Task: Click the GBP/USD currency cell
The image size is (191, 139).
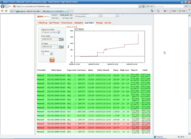Action: [x=82, y=112]
